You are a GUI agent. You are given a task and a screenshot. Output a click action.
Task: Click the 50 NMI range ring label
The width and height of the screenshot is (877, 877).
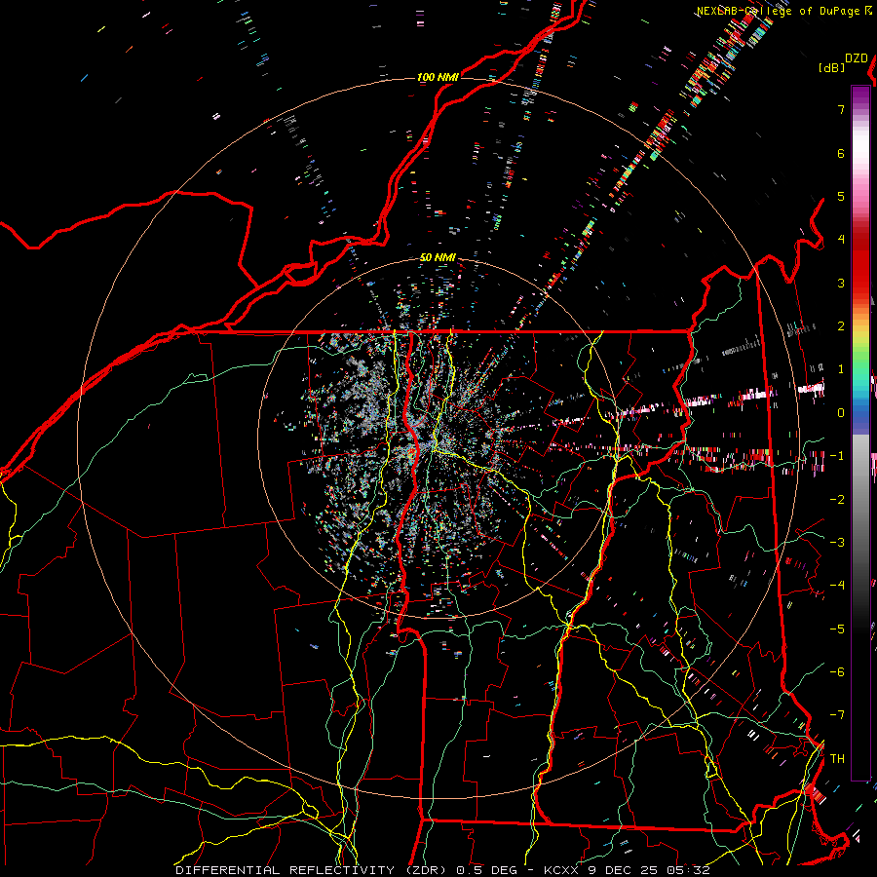(x=438, y=257)
